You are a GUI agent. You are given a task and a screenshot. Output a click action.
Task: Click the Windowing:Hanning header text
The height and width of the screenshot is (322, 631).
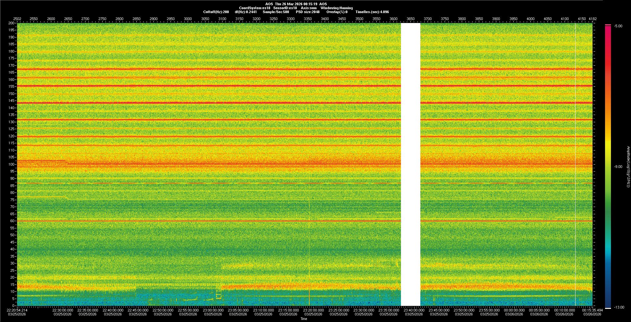tap(337, 8)
